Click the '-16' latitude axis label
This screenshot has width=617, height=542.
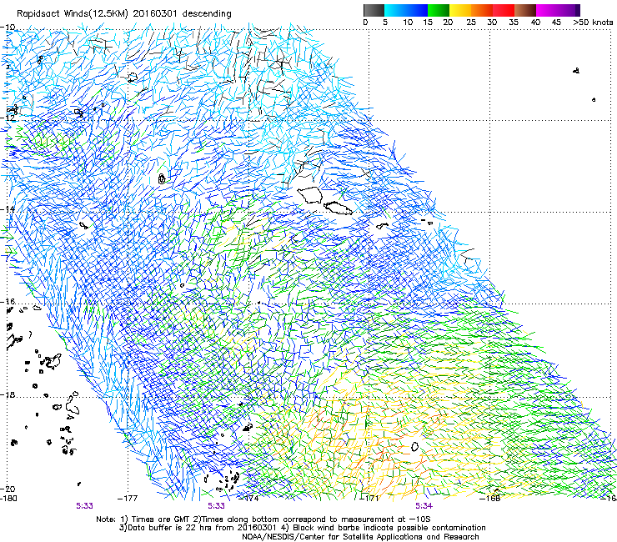[8, 302]
